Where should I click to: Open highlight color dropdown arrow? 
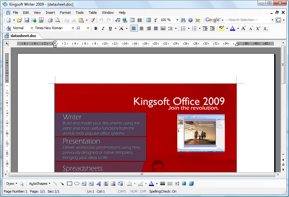227,29
